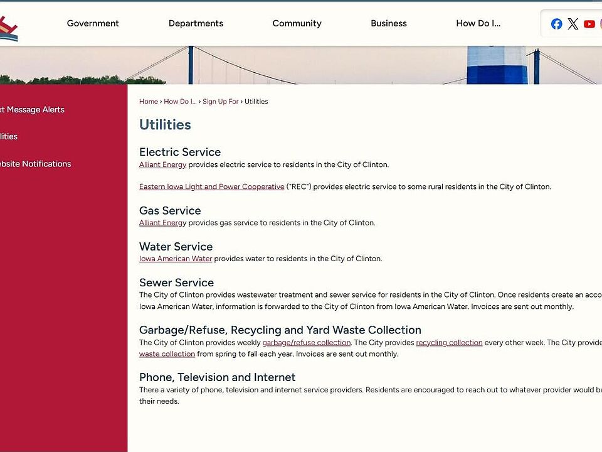Image resolution: width=602 pixels, height=452 pixels.
Task: Open the Government menu
Action: tap(93, 23)
